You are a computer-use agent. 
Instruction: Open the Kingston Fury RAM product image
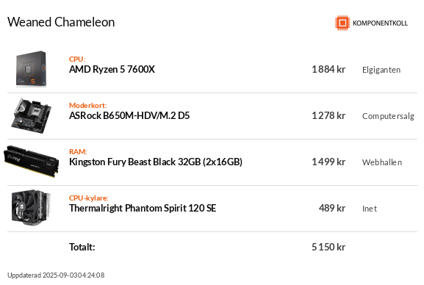[x=31, y=161]
